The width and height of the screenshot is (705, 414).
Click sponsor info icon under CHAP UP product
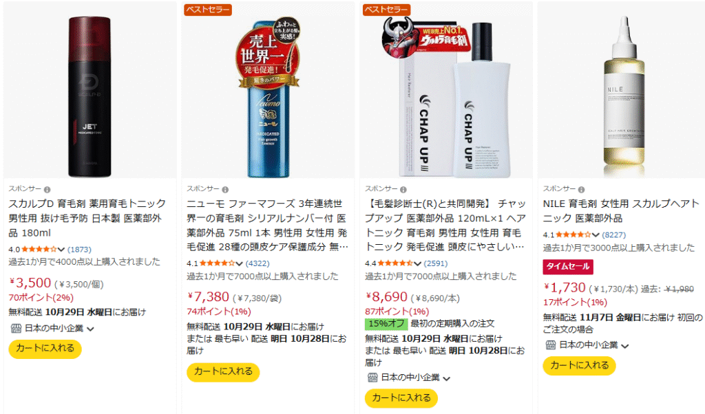pos(403,190)
